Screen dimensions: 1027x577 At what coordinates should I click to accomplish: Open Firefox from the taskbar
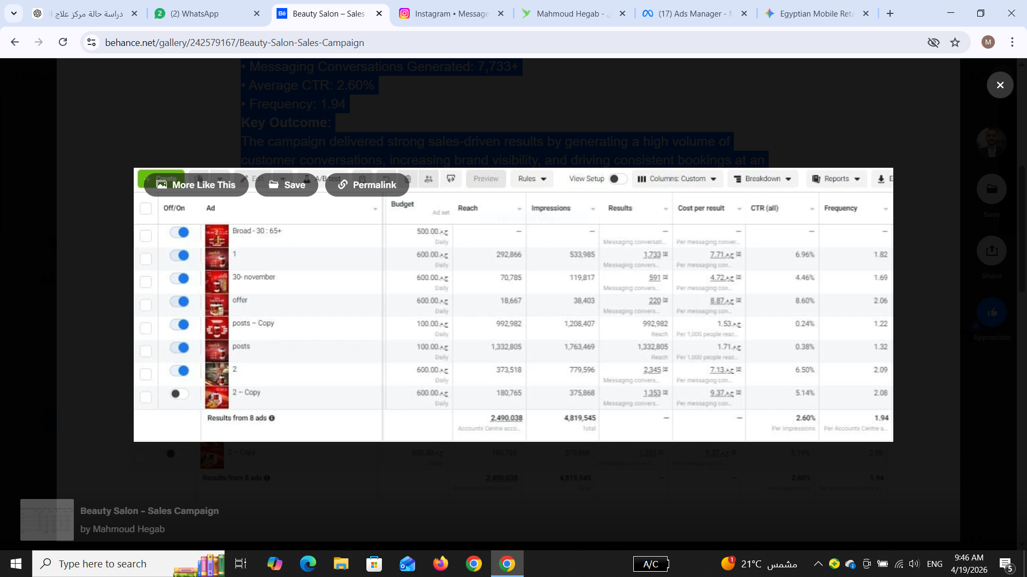440,564
